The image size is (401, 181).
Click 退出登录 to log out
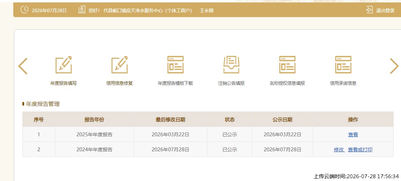385,11
